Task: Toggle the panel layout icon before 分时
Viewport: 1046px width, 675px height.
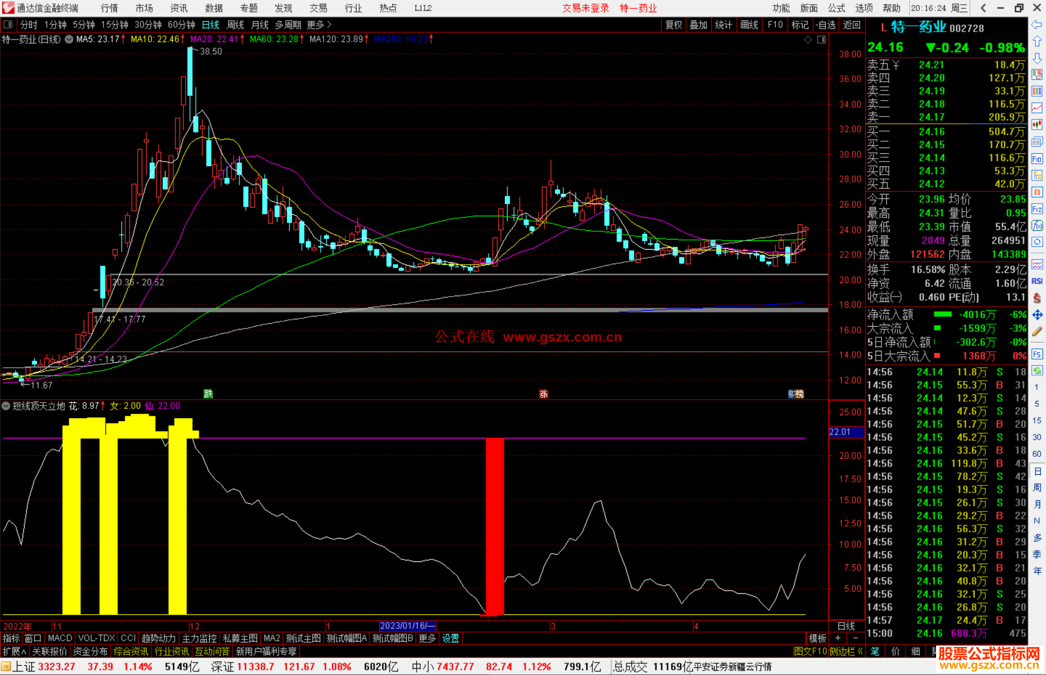Action: [x=8, y=25]
